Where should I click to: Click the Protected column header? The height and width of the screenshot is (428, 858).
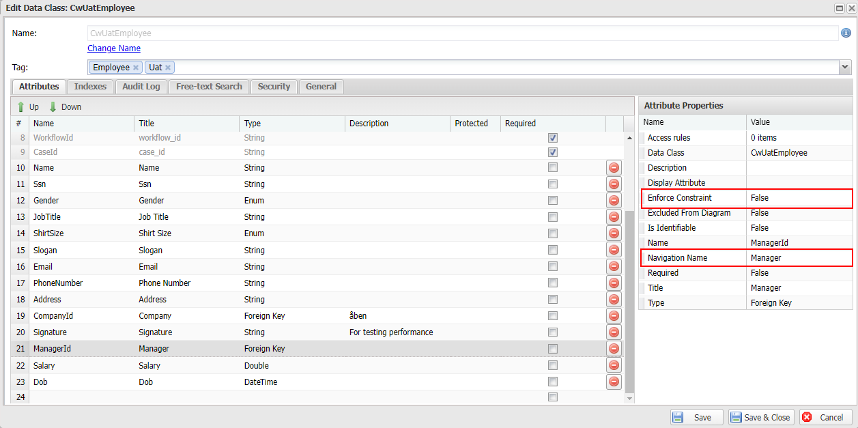click(x=475, y=124)
